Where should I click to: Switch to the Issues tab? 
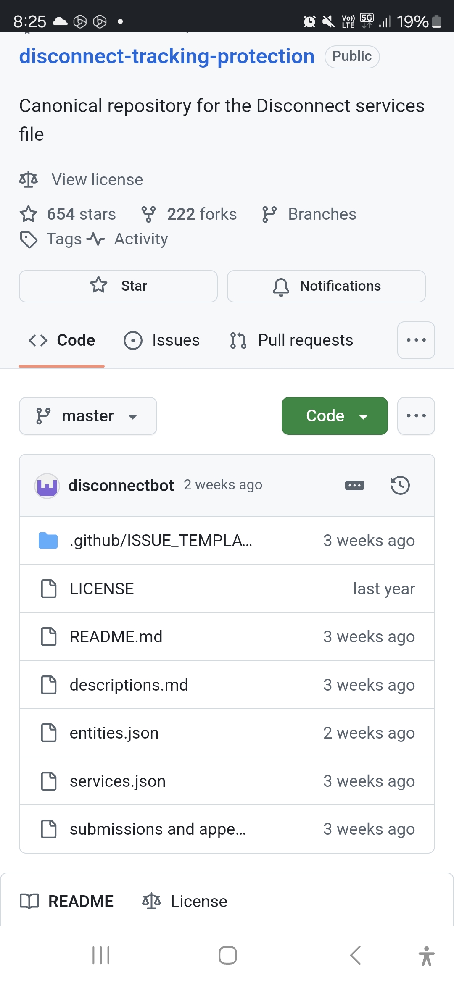[x=162, y=340]
